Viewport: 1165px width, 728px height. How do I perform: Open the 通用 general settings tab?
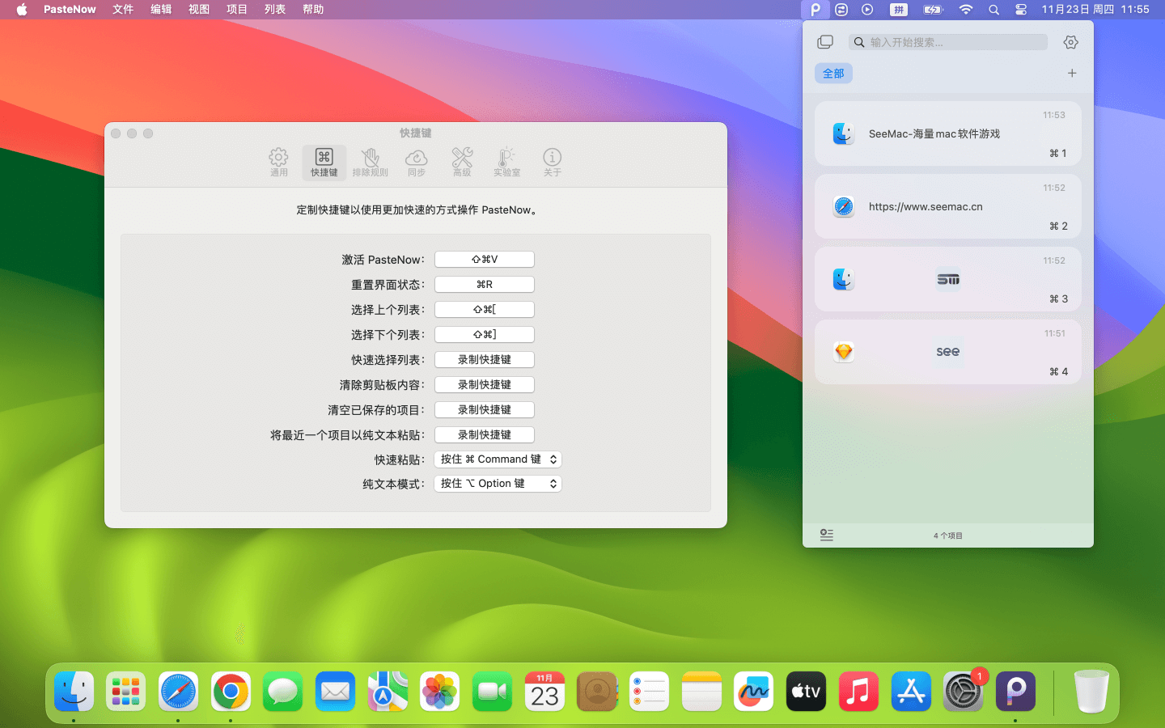coord(278,162)
